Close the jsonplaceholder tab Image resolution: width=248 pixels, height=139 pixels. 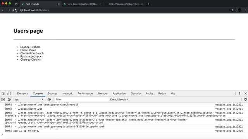coord(142,4)
